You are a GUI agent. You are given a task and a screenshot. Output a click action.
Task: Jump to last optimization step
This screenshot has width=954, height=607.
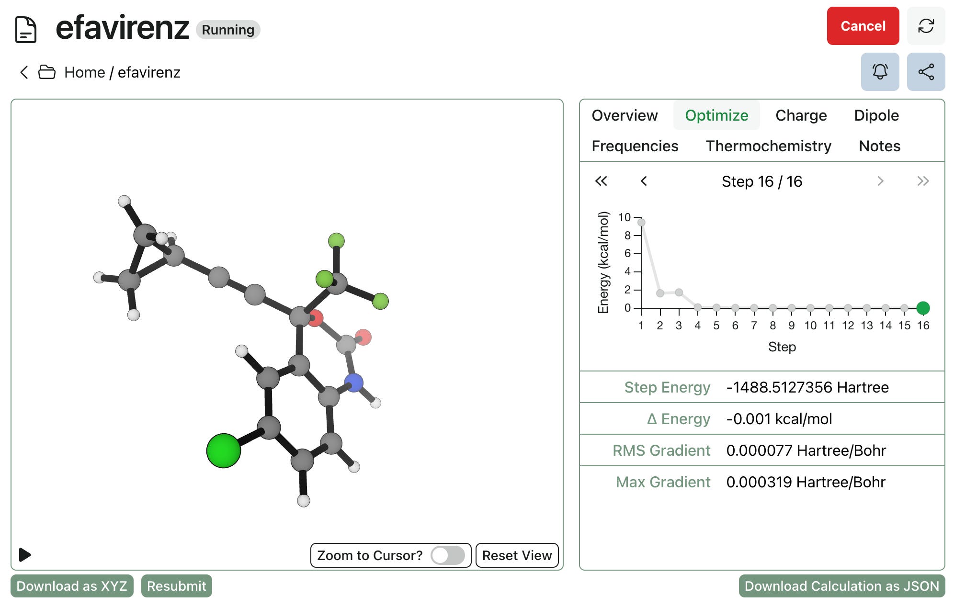[922, 181]
